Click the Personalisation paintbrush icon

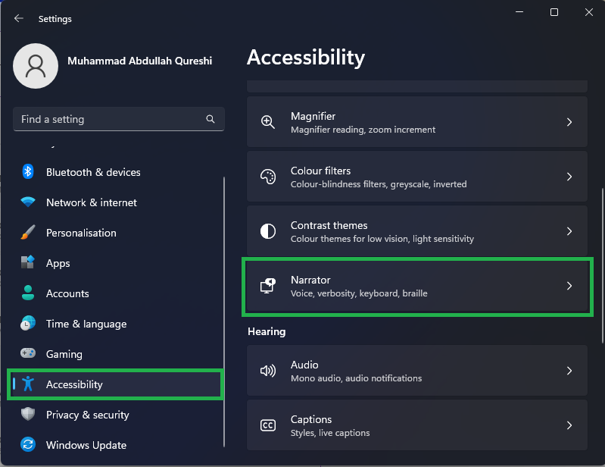28,233
